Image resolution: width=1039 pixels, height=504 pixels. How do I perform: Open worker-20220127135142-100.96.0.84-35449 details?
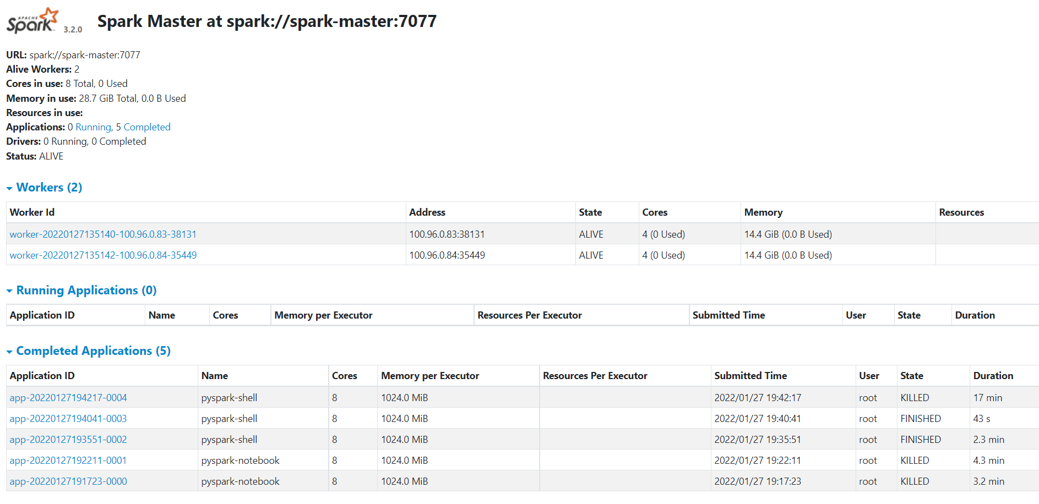(x=103, y=255)
